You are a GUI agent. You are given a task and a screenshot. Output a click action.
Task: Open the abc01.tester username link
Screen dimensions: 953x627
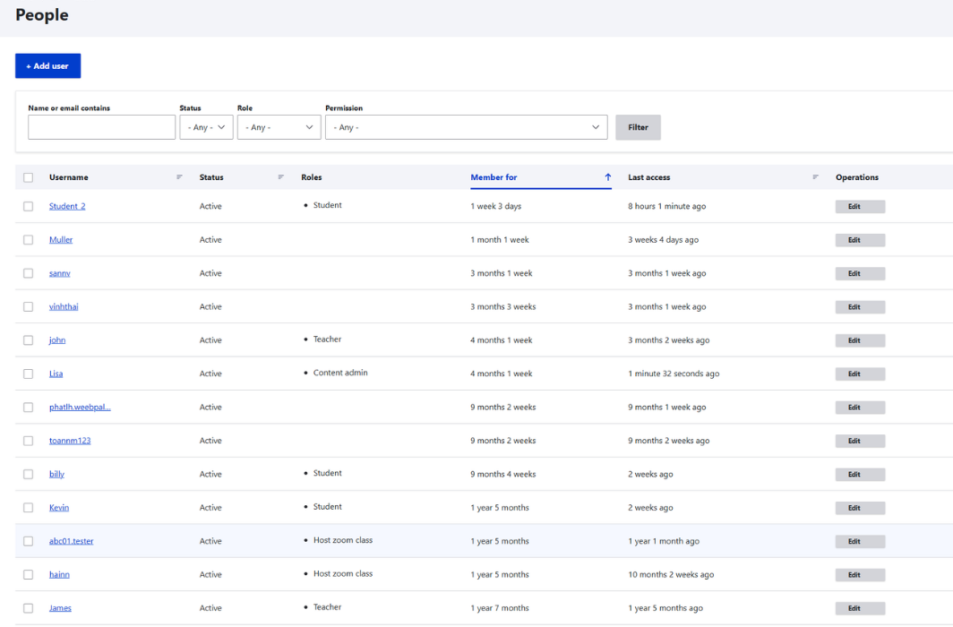tap(71, 541)
